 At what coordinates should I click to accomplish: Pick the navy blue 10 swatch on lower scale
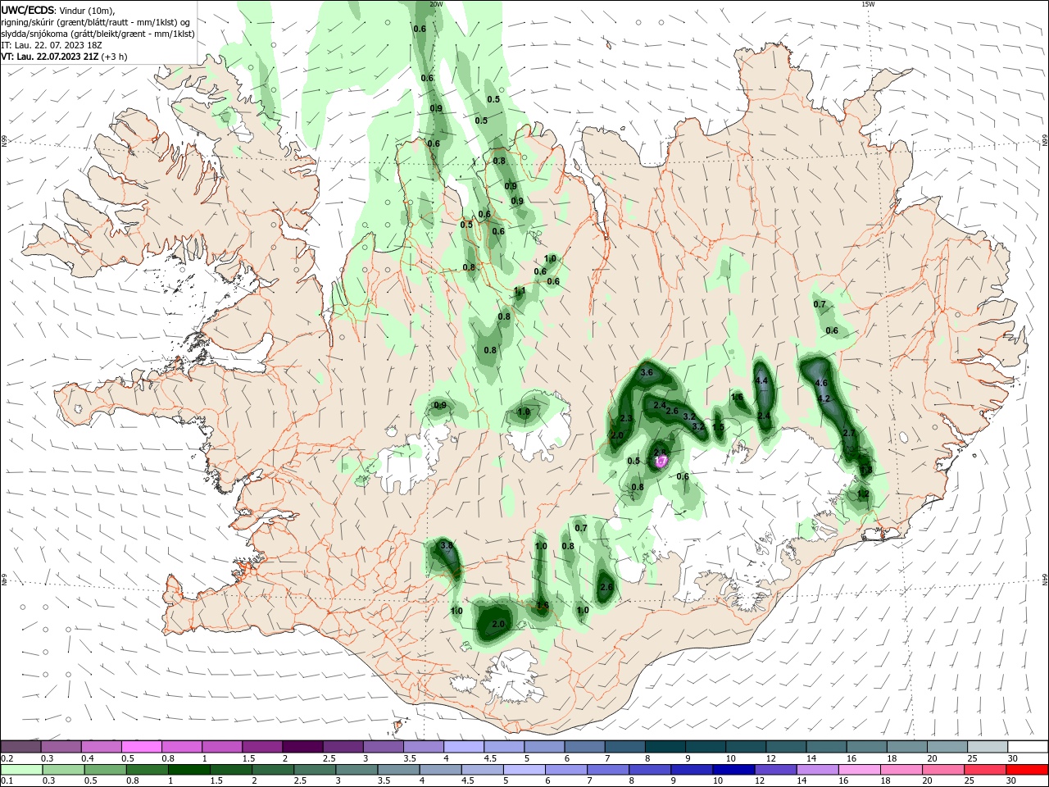pyautogui.click(x=733, y=770)
